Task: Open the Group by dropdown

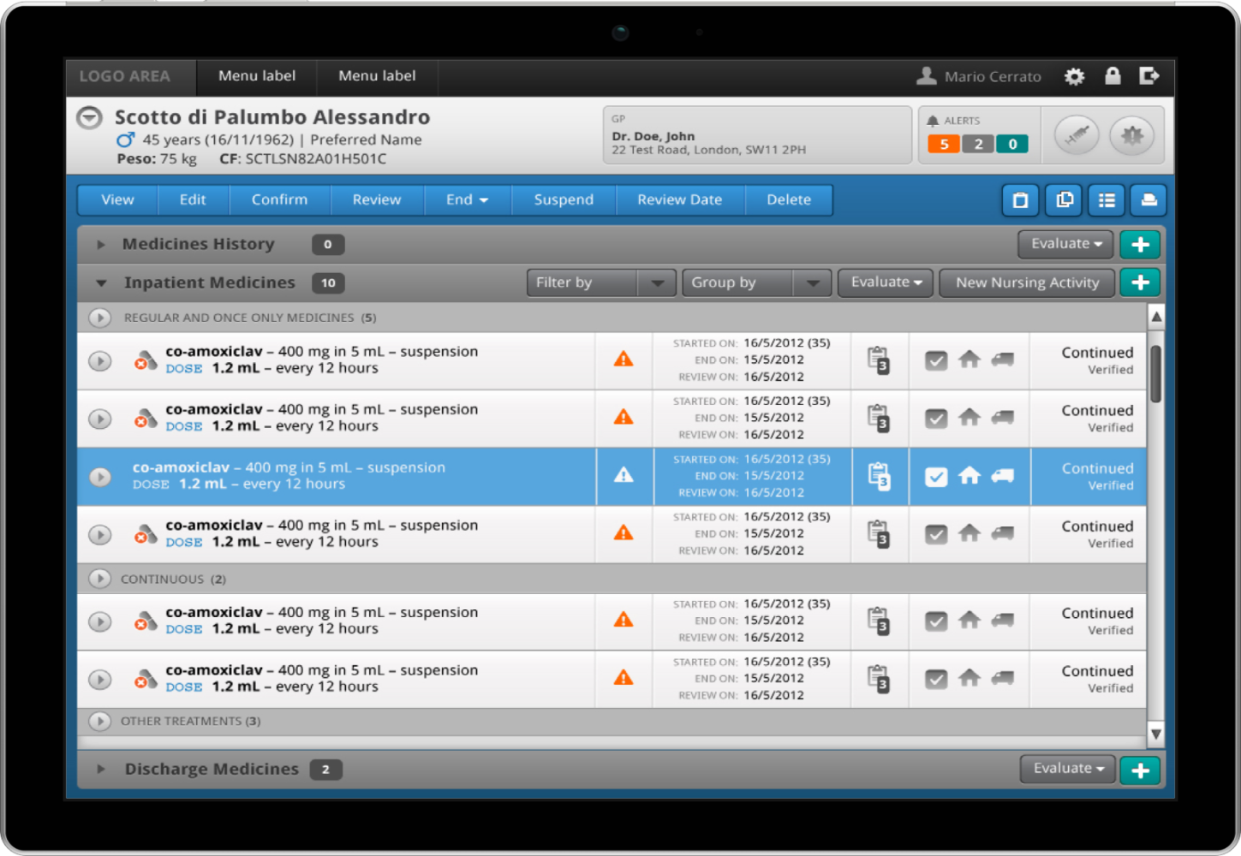Action: (x=756, y=282)
